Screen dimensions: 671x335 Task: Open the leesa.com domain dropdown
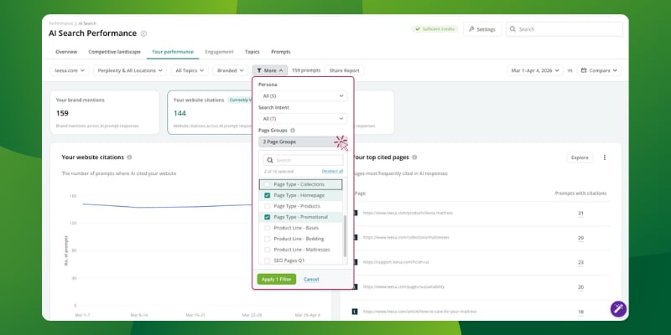[70, 70]
